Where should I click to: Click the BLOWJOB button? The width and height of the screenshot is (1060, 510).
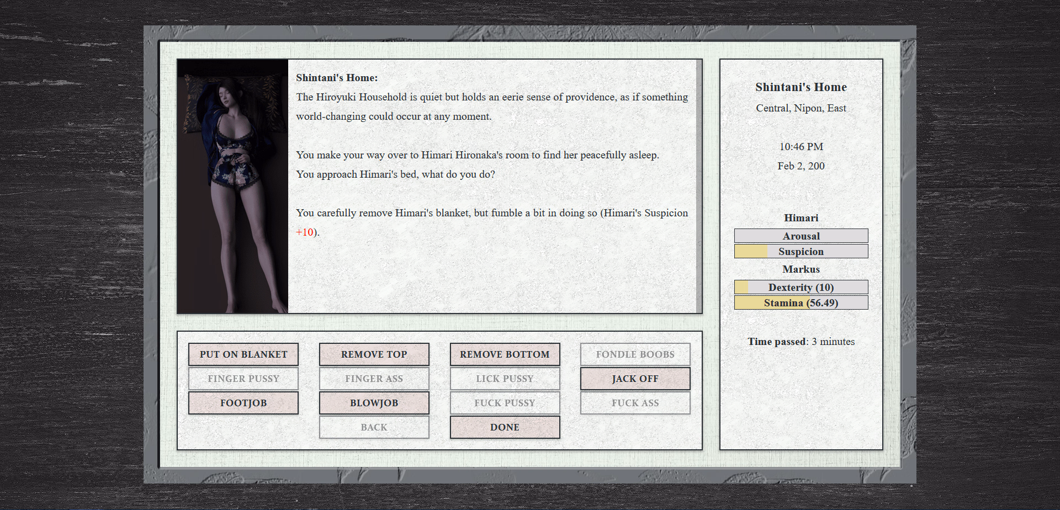pyautogui.click(x=374, y=403)
